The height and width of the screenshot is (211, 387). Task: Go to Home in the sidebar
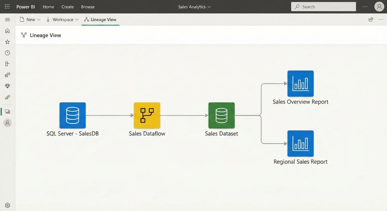(x=8, y=31)
